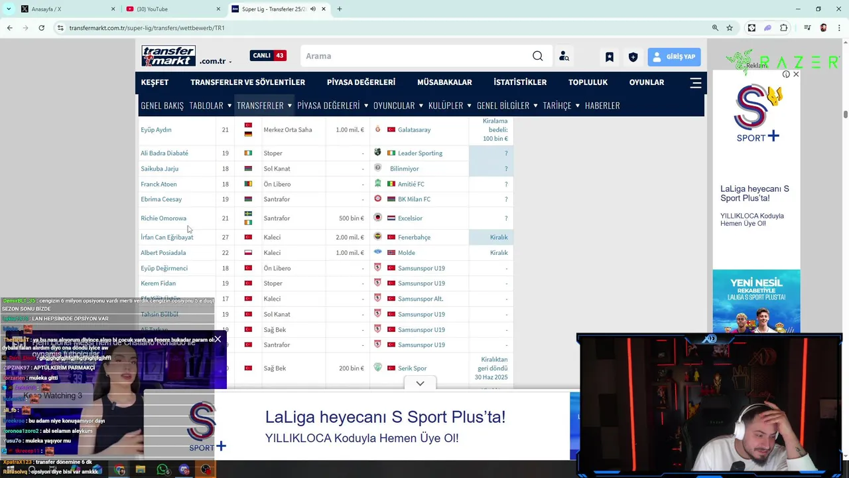The height and width of the screenshot is (478, 849).
Task: Open Chrome's media control icon
Action: pyautogui.click(x=807, y=28)
